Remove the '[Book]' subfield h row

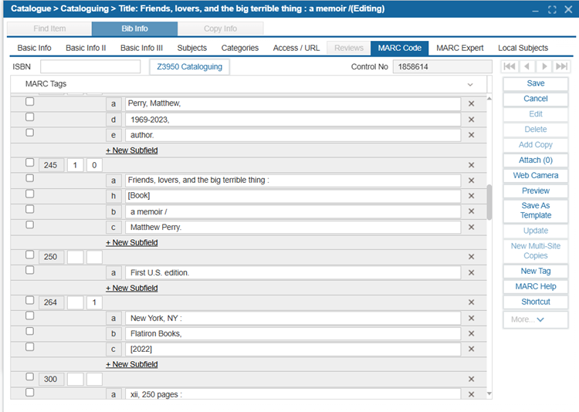[x=471, y=196]
